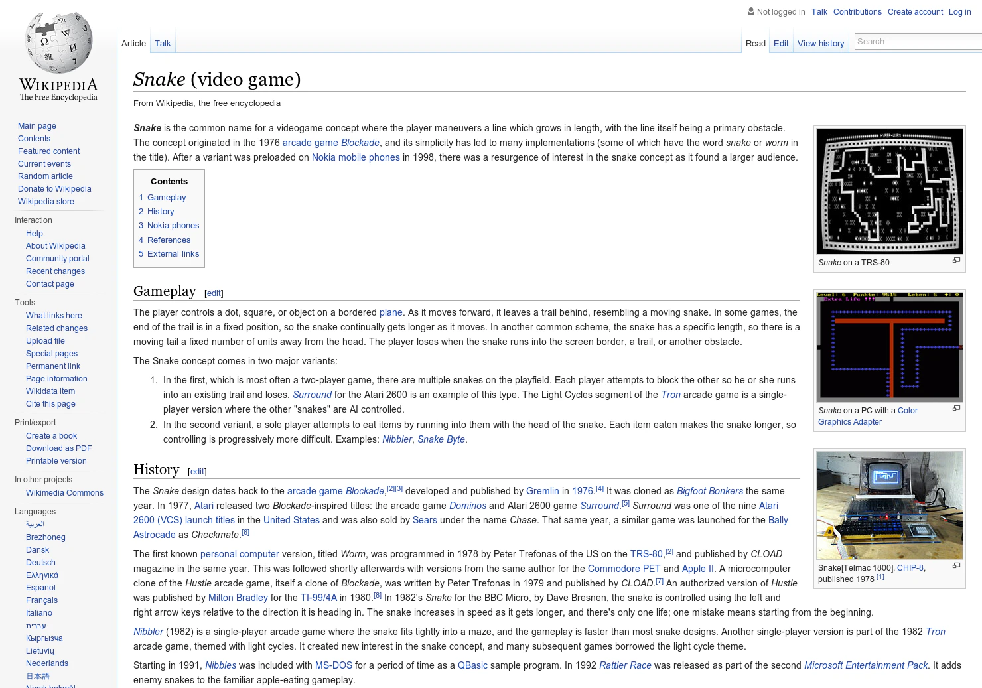Open the Nibbler link in the Gameplay list
Screen dimensions: 982x688
coord(397,439)
